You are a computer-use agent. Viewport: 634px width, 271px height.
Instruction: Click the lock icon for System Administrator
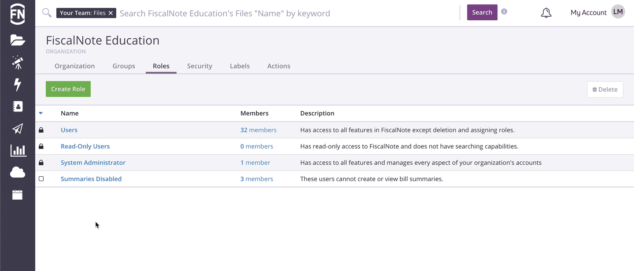pos(41,163)
